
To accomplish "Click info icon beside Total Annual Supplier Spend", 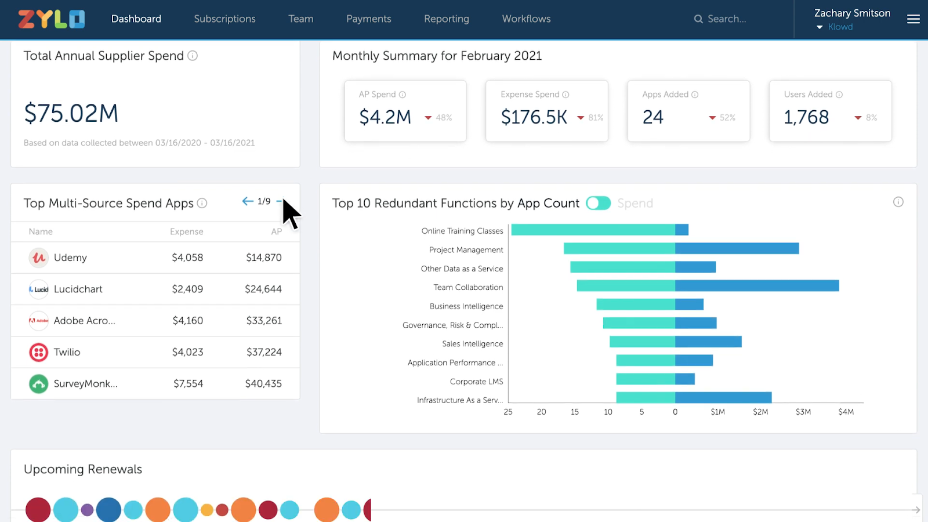I will [193, 56].
